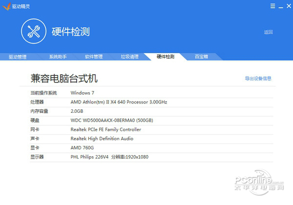Click the 显卡 label

tap(35, 148)
